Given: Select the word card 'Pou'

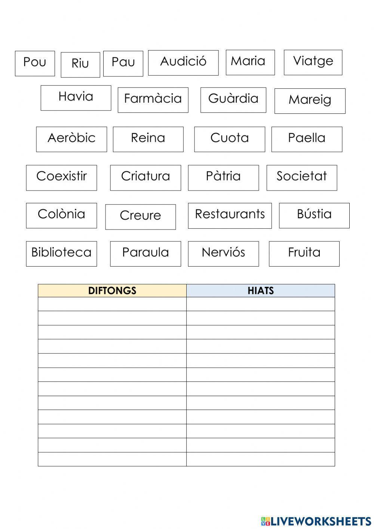Looking at the screenshot, I should click(35, 63).
